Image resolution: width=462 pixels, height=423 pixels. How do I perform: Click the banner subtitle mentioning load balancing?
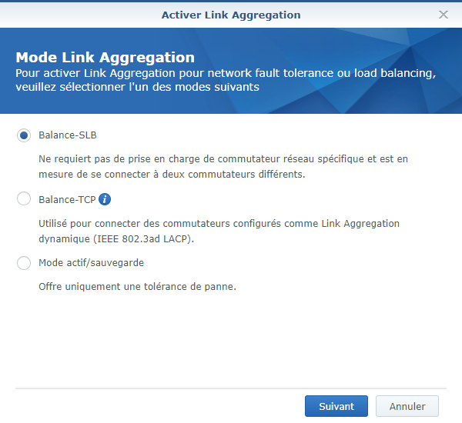pos(226,80)
